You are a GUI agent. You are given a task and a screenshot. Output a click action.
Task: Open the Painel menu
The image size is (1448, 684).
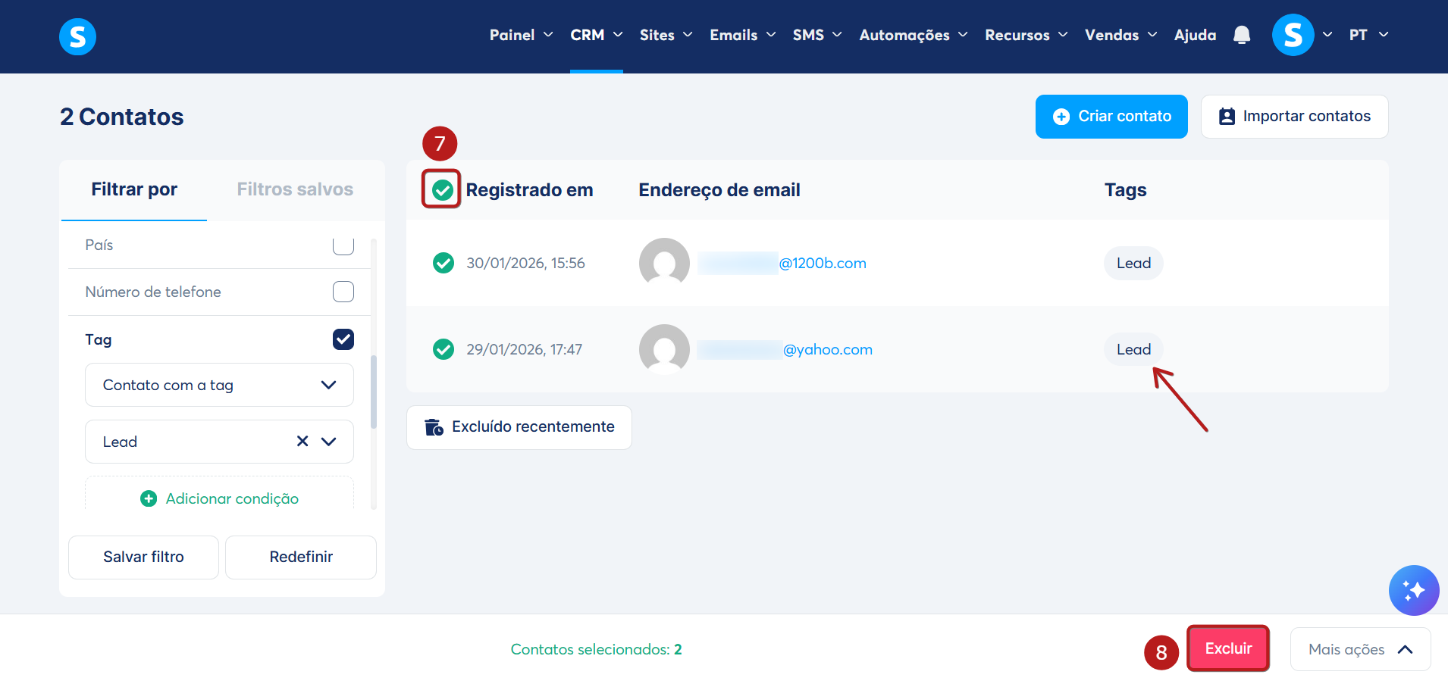coord(521,35)
